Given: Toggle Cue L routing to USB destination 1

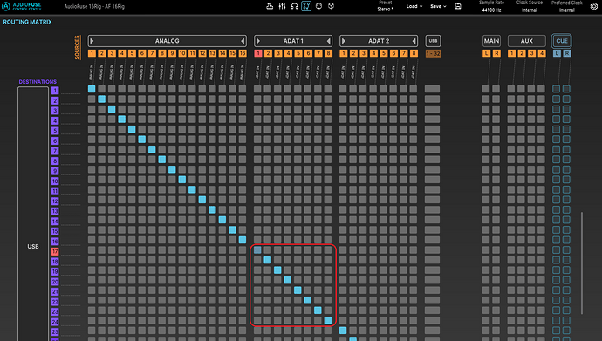Looking at the screenshot, I should 557,89.
